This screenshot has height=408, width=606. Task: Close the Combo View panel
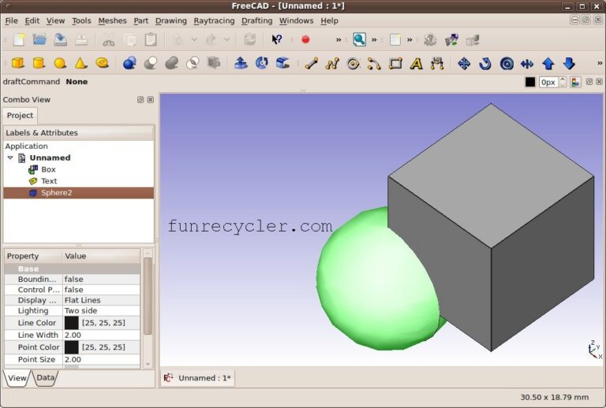coord(151,100)
